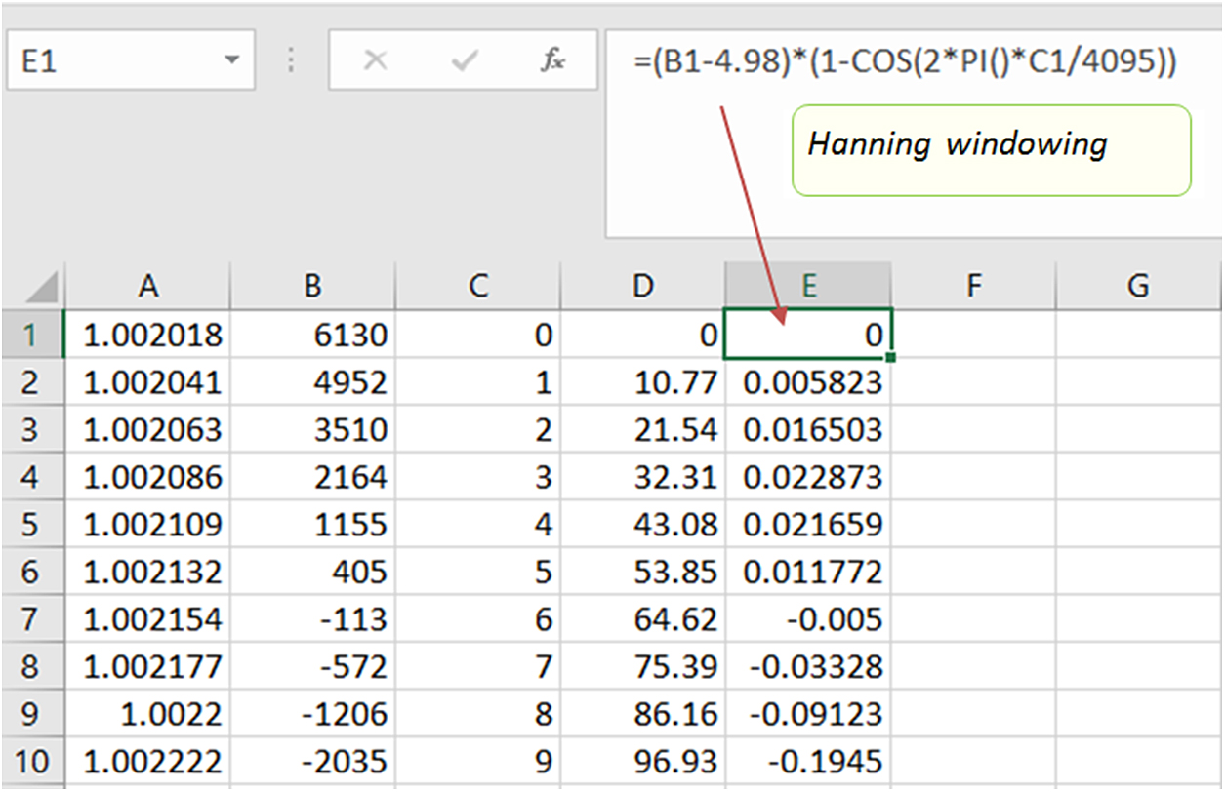Expand the Name Box dropdown arrow

coord(231,61)
